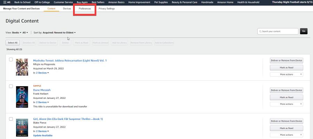The width and height of the screenshot is (313, 139).
Task: Click Update Available for Girl, Alone
Action: point(43,136)
